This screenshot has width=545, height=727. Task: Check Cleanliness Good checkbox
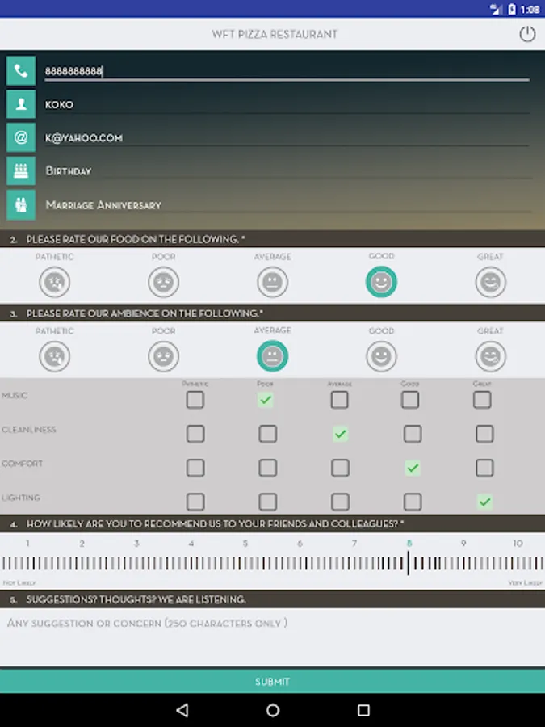coord(413,434)
